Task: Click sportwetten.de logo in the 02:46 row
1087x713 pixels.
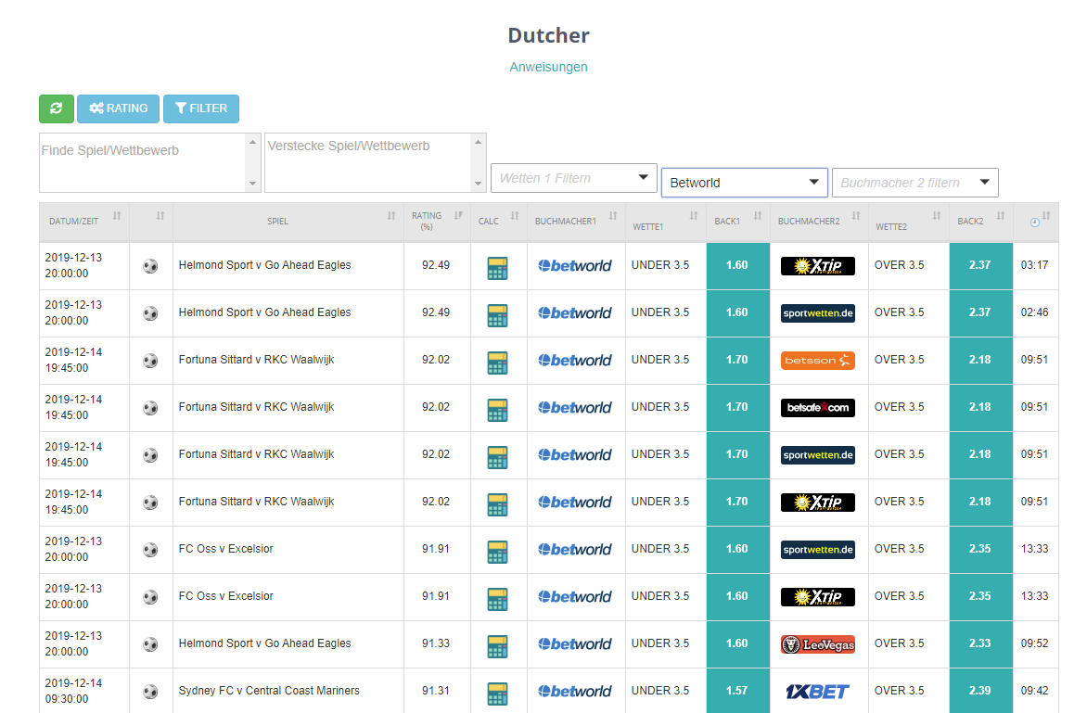Action: click(817, 313)
